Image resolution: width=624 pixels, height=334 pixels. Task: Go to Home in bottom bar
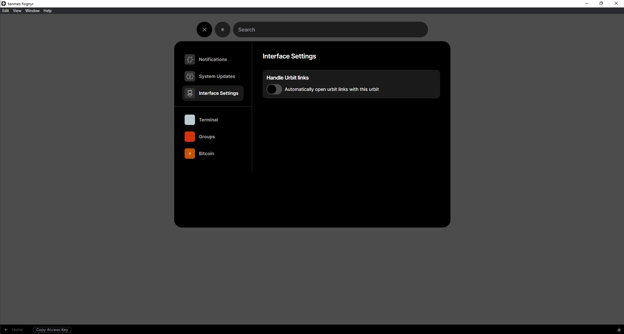click(x=17, y=330)
